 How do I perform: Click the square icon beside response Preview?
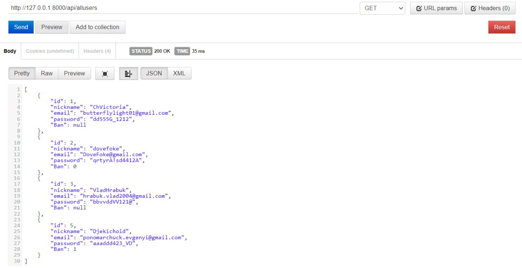105,74
